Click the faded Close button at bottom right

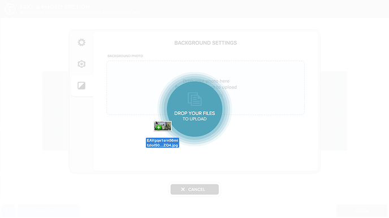click(x=362, y=211)
